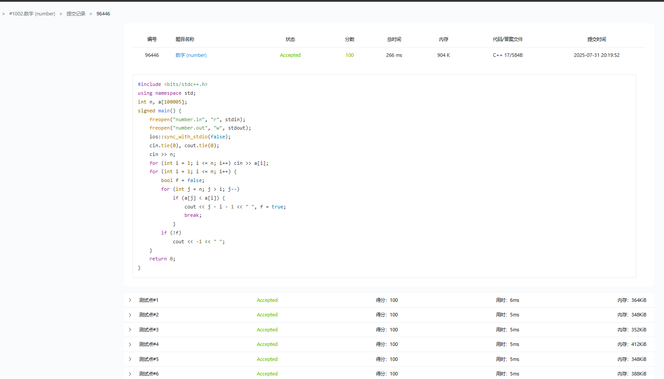Click the 96446 breadcrumb item

(x=103, y=14)
